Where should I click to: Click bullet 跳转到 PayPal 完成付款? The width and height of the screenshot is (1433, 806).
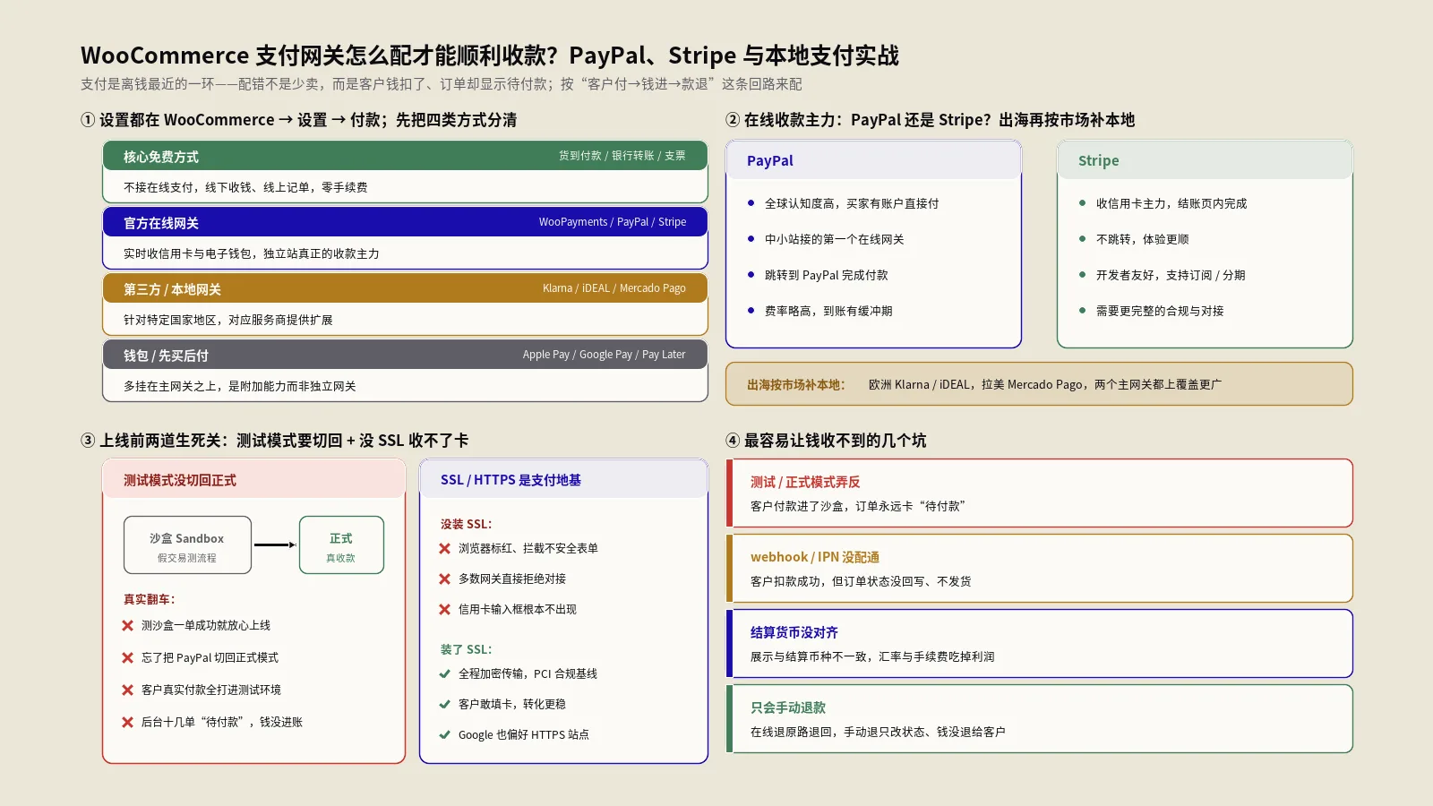coord(827,275)
